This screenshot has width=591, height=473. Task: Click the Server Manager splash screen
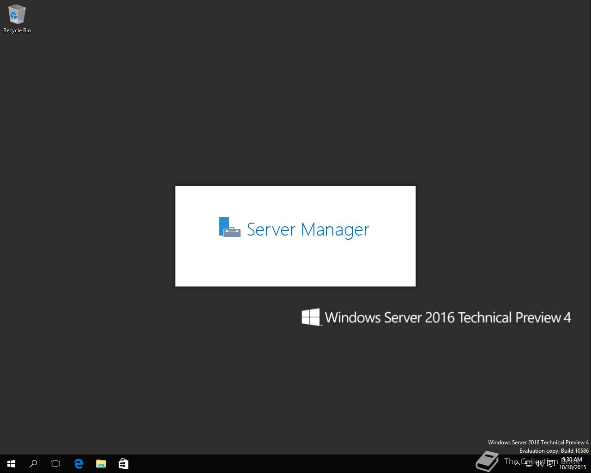[295, 236]
